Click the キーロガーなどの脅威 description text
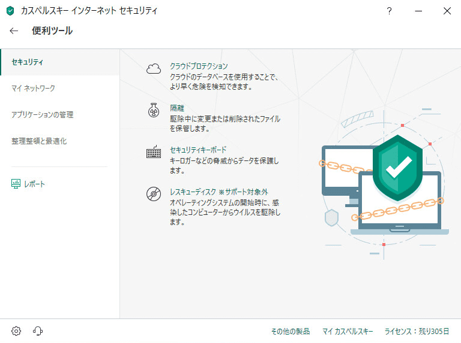The height and width of the screenshot is (343, 461). tap(224, 165)
